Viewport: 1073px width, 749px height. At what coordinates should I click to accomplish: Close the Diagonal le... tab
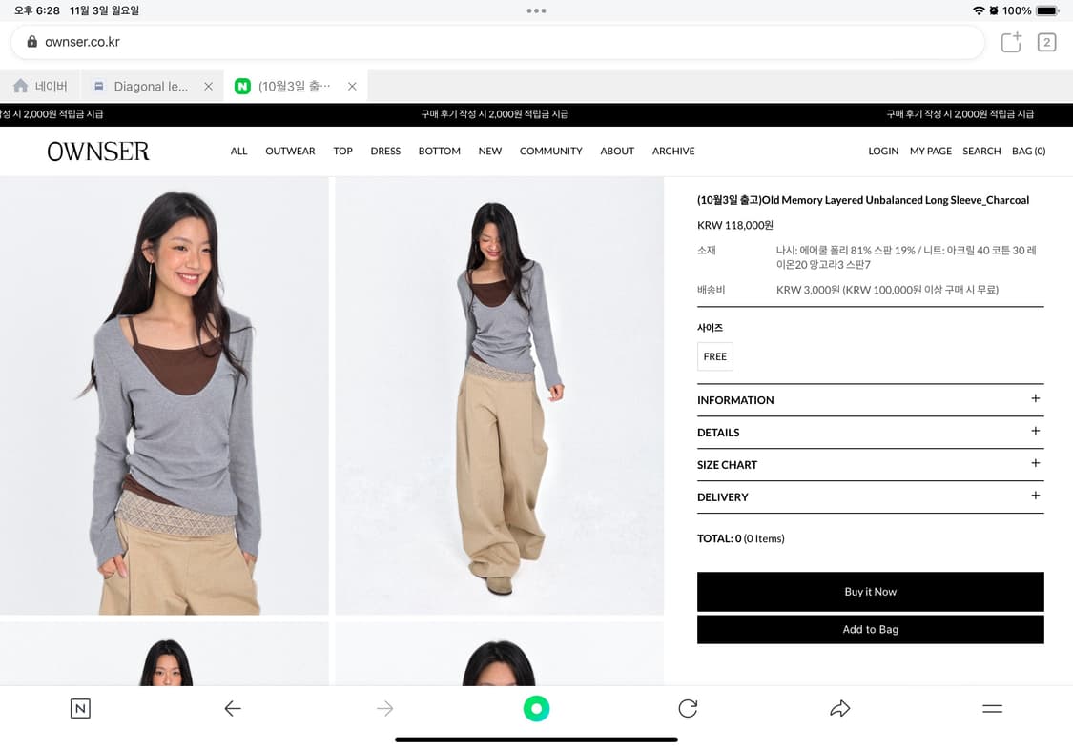tap(208, 86)
